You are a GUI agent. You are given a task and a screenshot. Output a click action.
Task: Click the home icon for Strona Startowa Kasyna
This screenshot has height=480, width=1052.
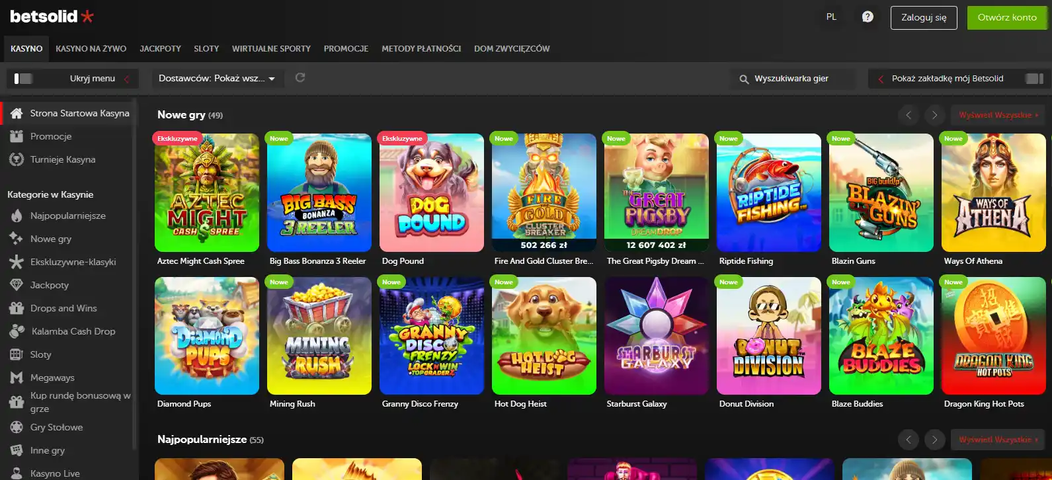(x=17, y=113)
